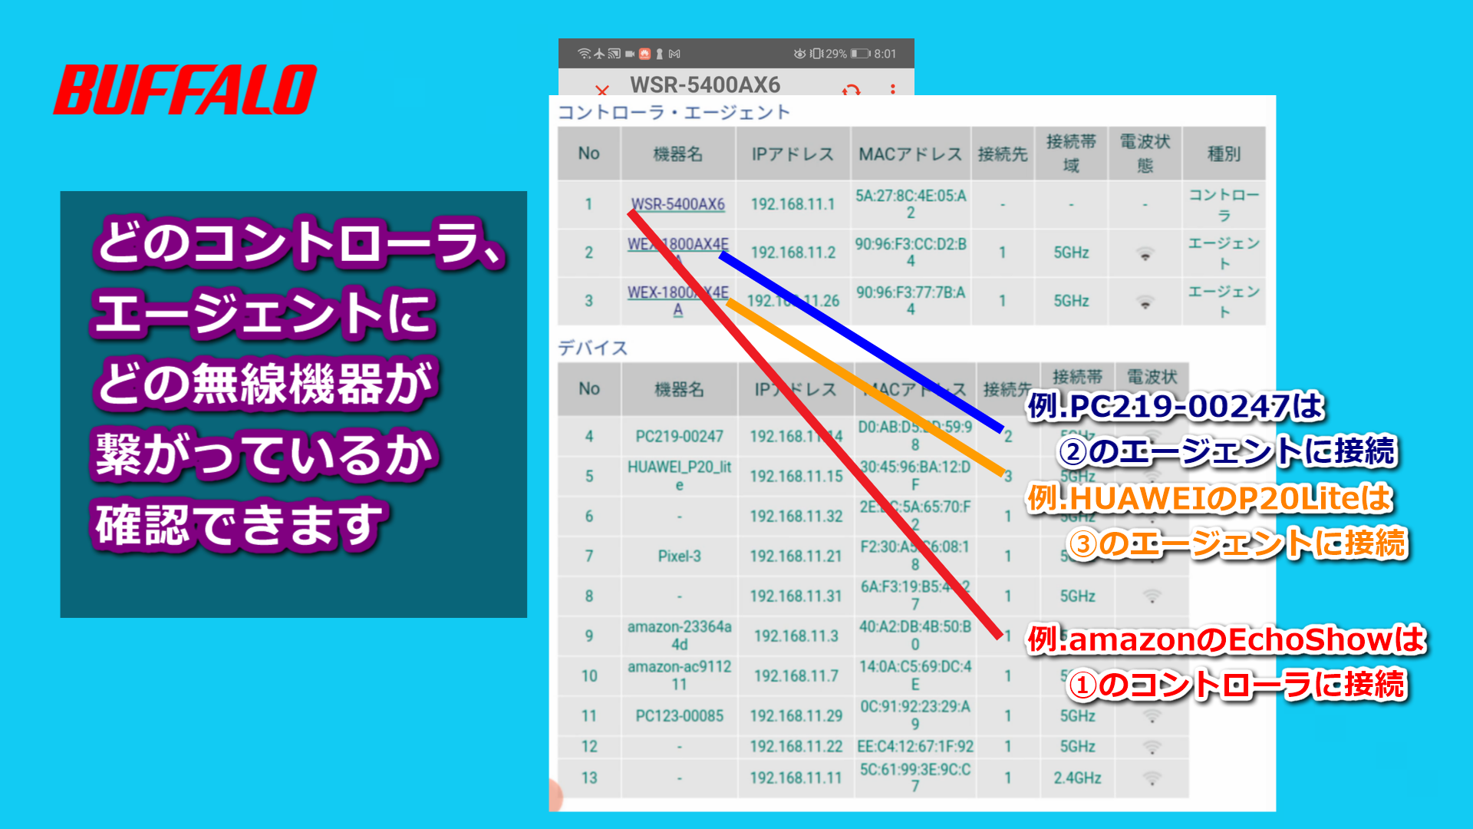
Task: Click the 5GHz band cell of agent row 3
Action: 1071,301
